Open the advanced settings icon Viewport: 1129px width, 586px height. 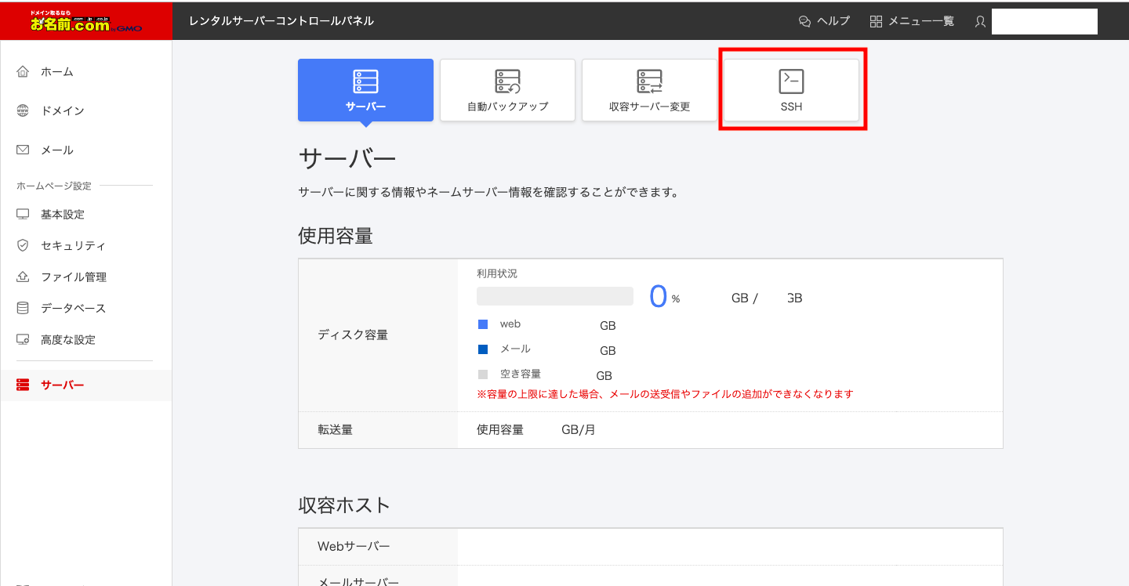pos(23,340)
